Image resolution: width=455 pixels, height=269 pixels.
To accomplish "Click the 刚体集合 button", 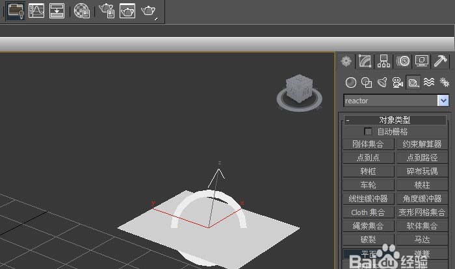I will tap(369, 144).
